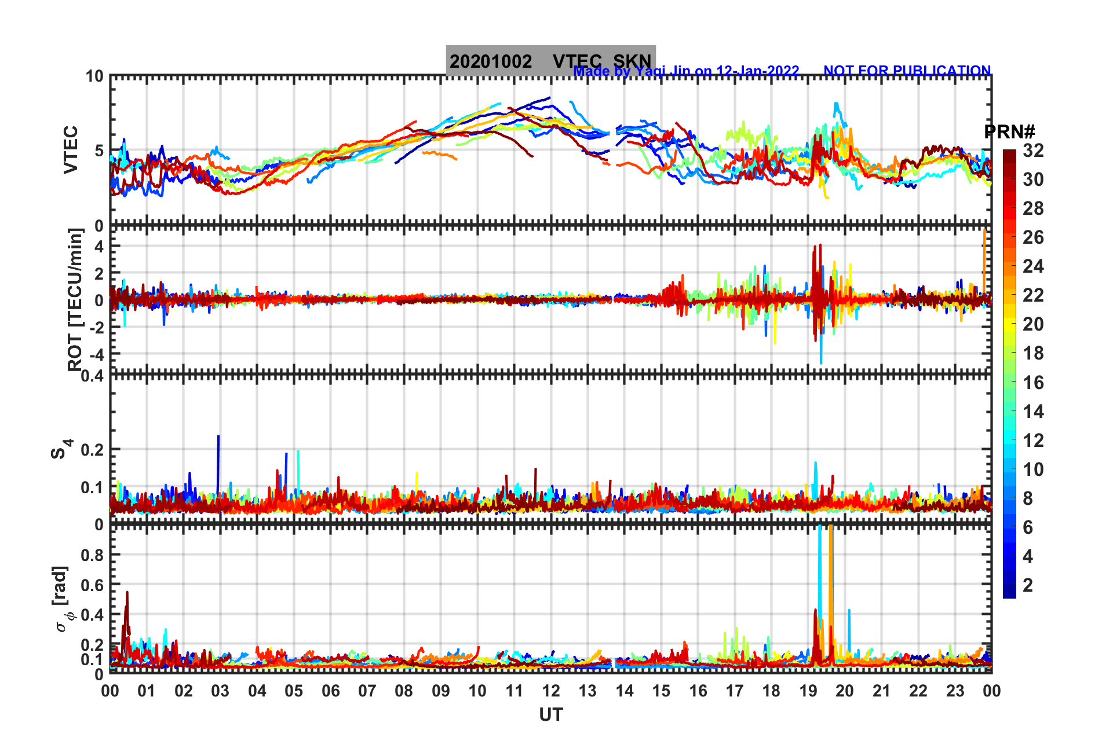Select PRN colorbar tick label 10

pyautogui.click(x=1033, y=470)
